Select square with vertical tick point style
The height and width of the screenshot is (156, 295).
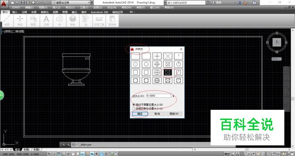179,72
